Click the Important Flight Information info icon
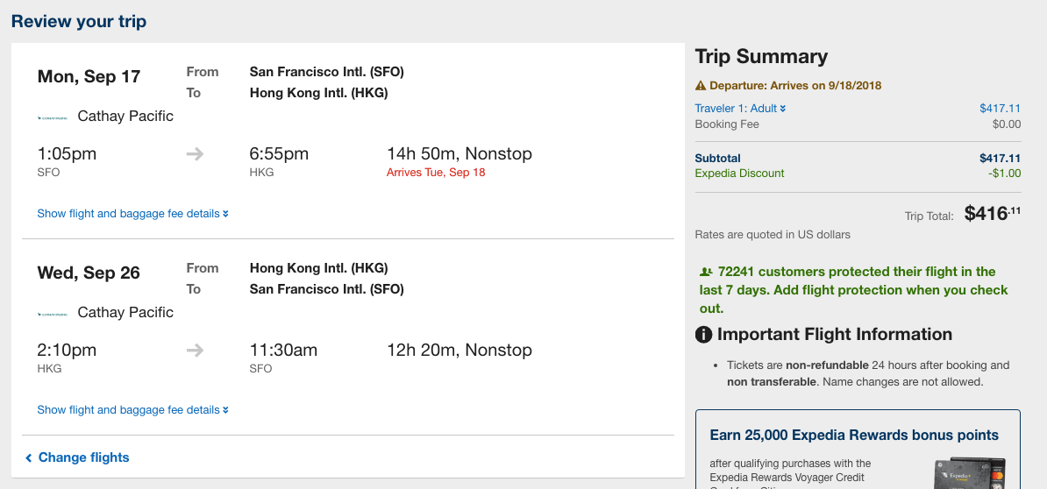The image size is (1047, 489). pyautogui.click(x=703, y=335)
